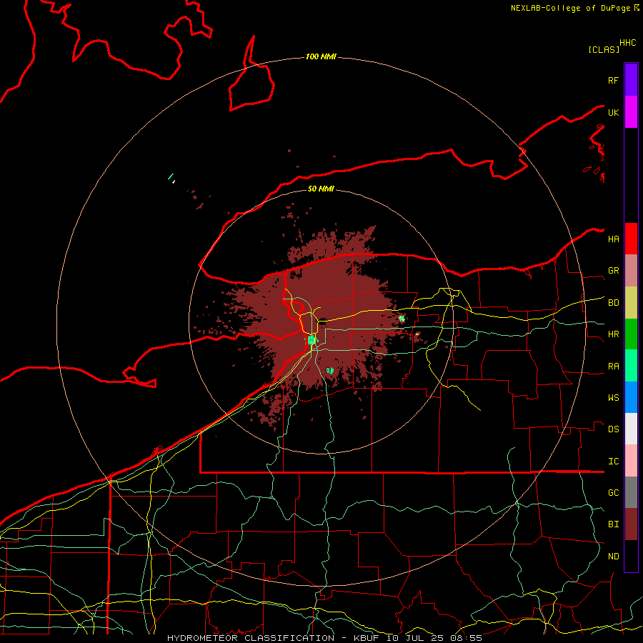Click the ND legend label
The image size is (643, 643).
click(x=614, y=557)
